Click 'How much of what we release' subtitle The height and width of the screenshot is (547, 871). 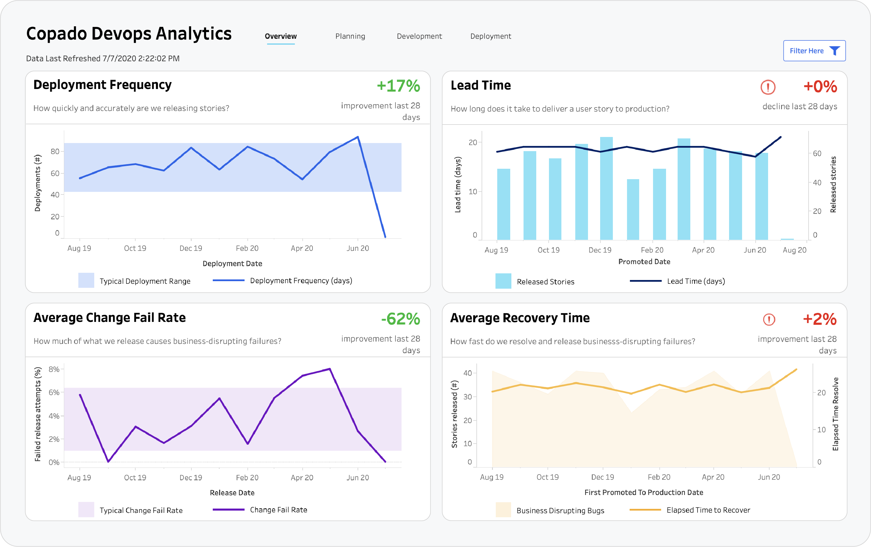tap(157, 341)
